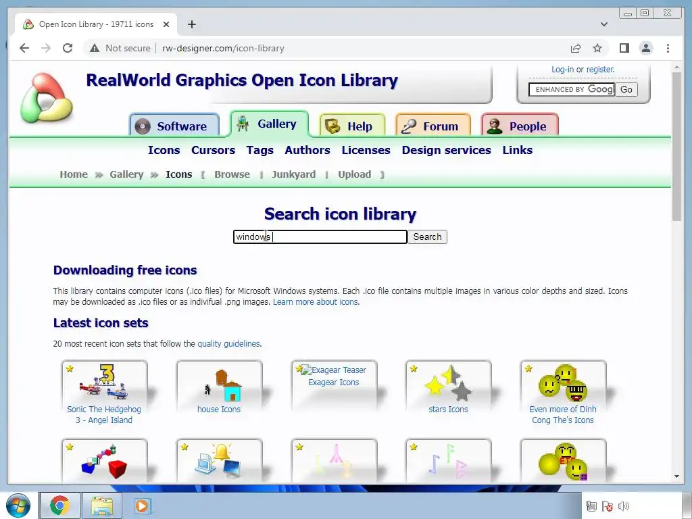Click the register link
Viewport: 692px width, 519px height.
(x=600, y=70)
